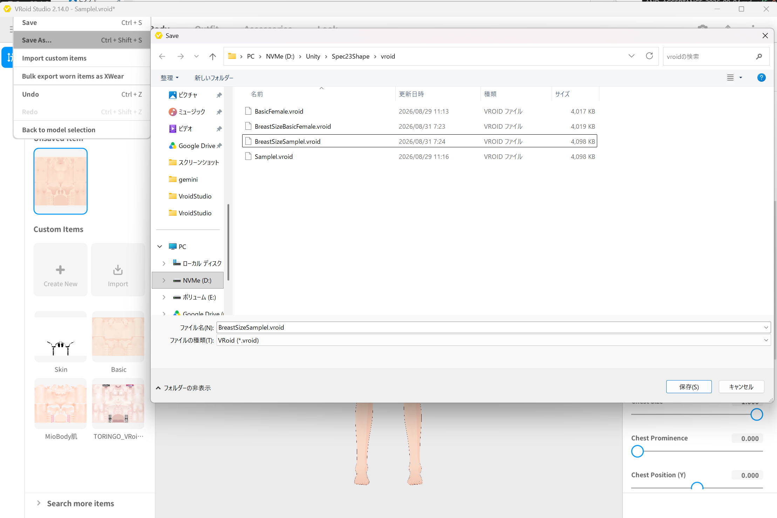
Task: Choose Bulk export worn items as XWear
Action: (x=82, y=76)
